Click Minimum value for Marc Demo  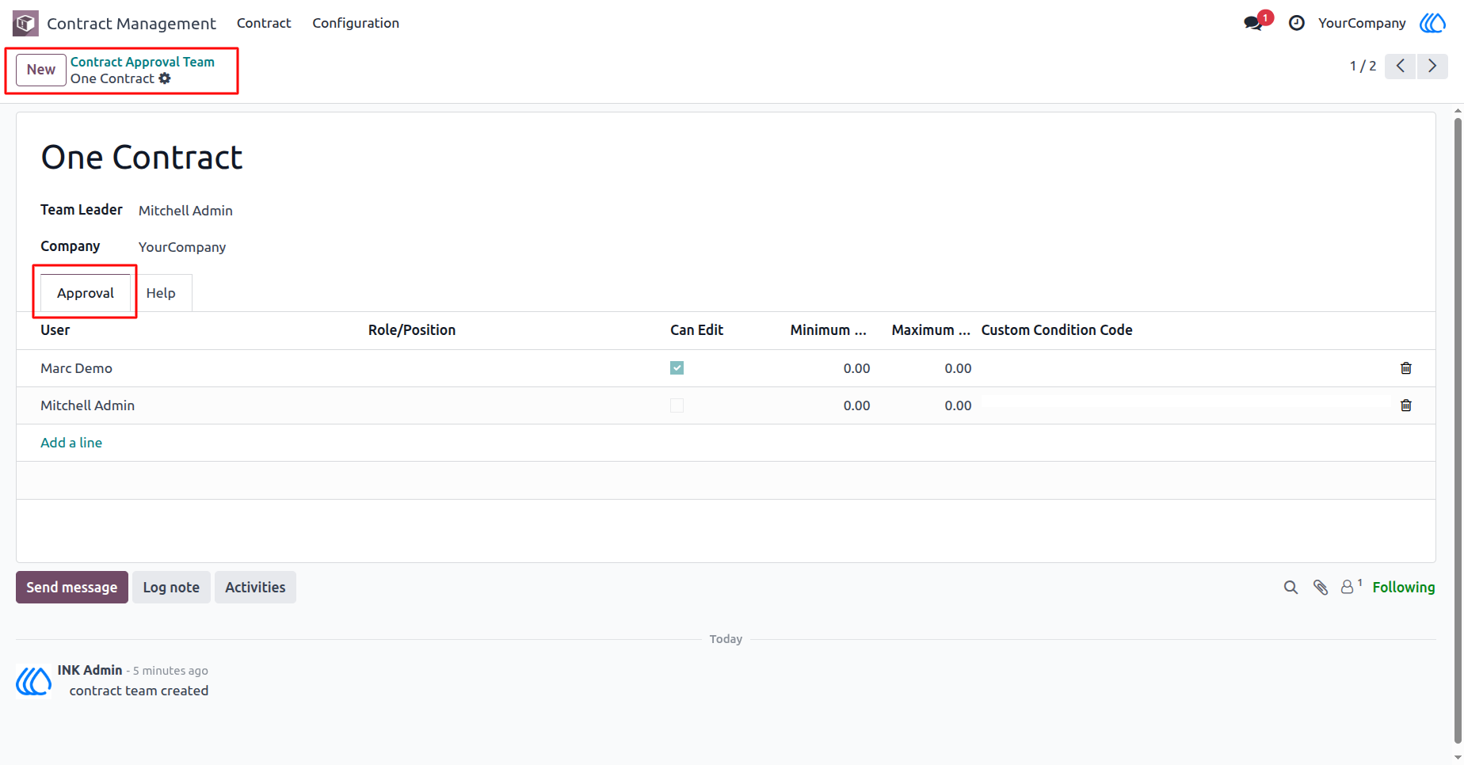[x=856, y=368]
